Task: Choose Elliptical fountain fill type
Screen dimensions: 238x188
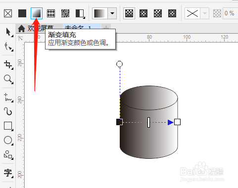Action: click(143, 13)
